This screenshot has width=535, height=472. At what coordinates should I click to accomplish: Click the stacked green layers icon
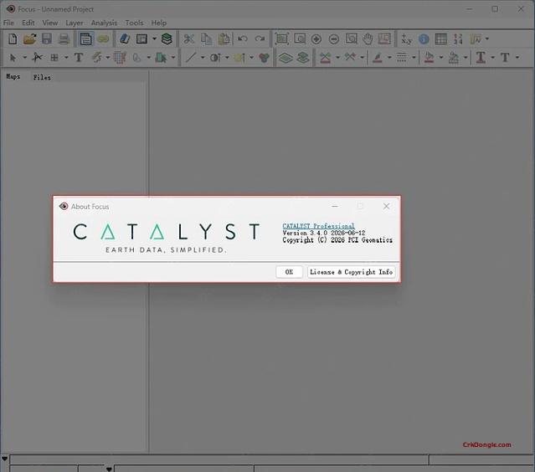167,38
